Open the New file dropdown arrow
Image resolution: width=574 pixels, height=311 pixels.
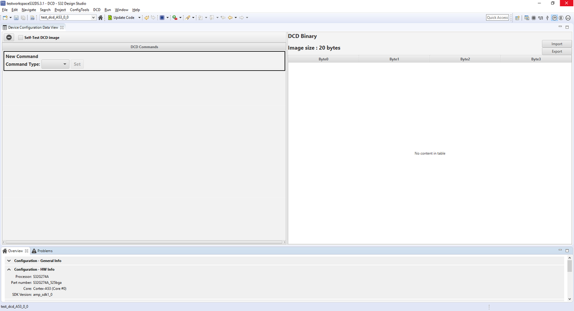10,18
